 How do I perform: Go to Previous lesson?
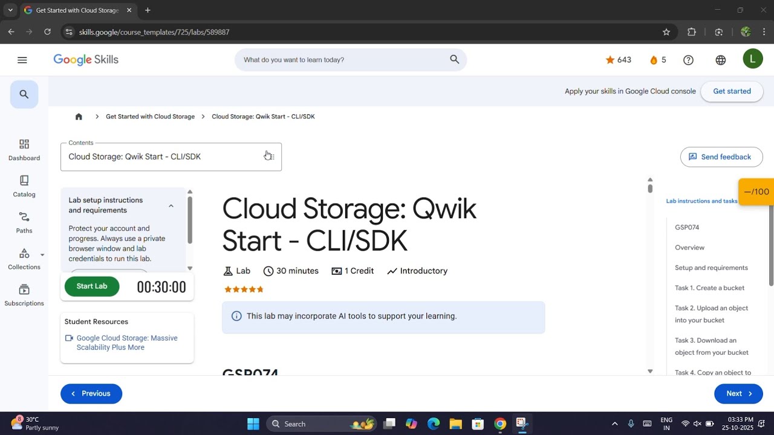[91, 394]
